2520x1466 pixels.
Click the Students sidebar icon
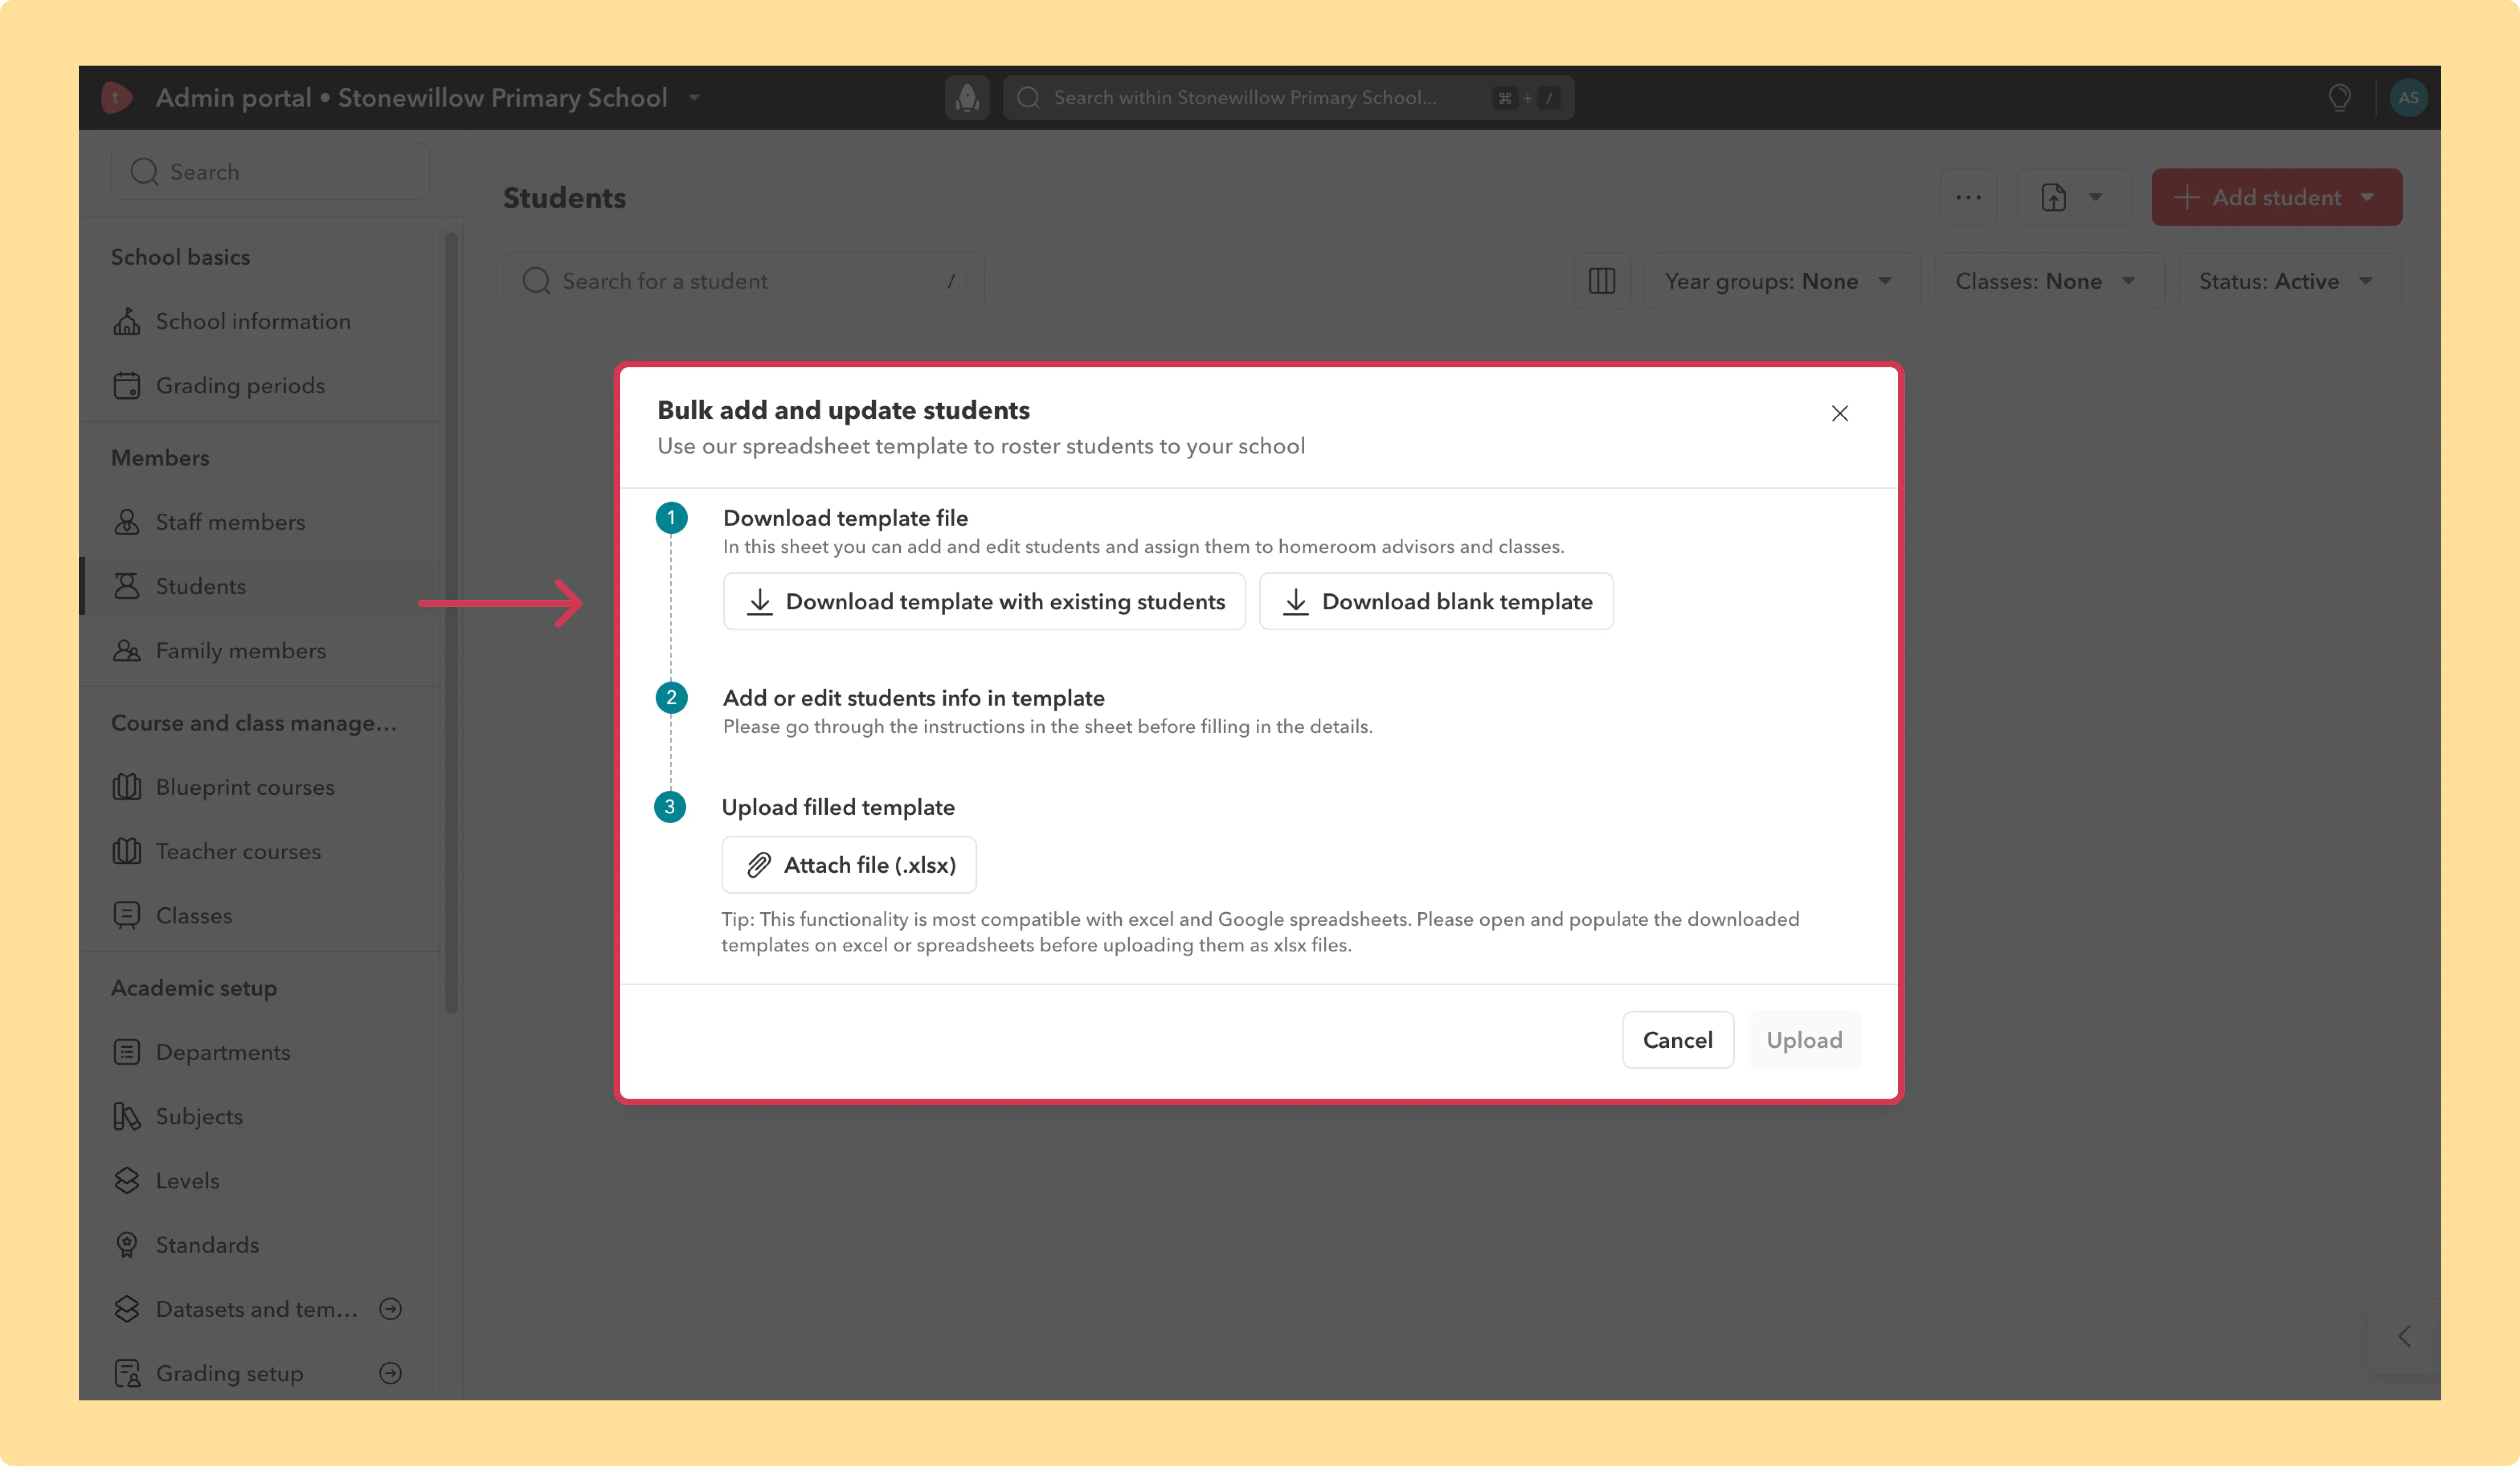pos(127,587)
